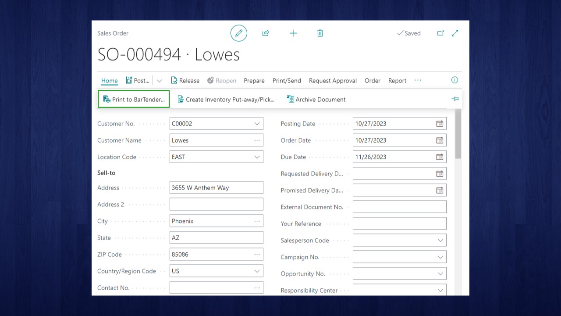
Task: Click the SO-000494 · Lowes title
Action: pos(168,54)
